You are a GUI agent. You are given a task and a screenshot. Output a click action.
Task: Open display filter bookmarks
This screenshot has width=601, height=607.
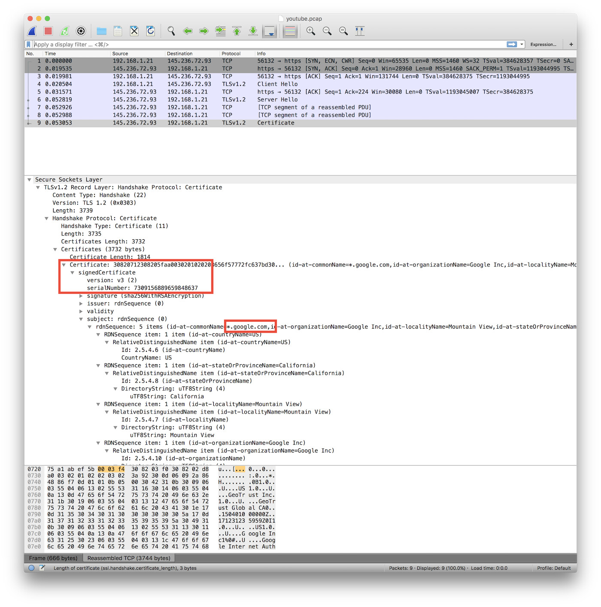[x=28, y=44]
